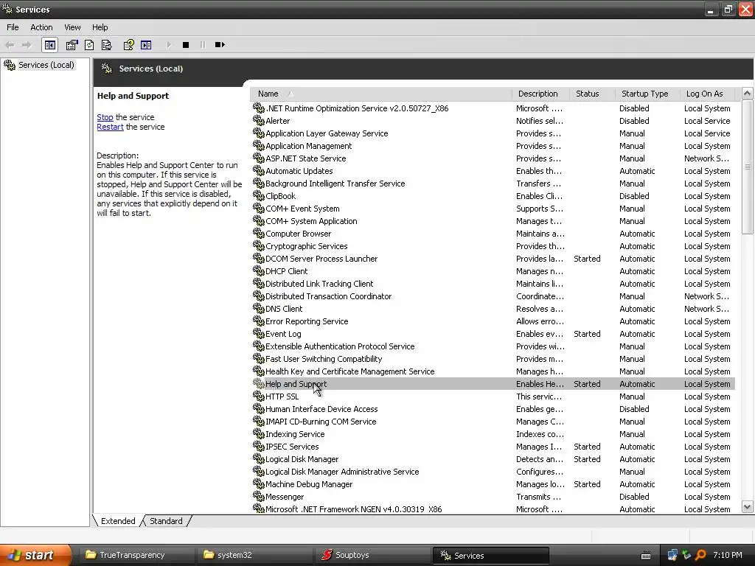
Task: Open the Windows start button
Action: tap(35, 555)
